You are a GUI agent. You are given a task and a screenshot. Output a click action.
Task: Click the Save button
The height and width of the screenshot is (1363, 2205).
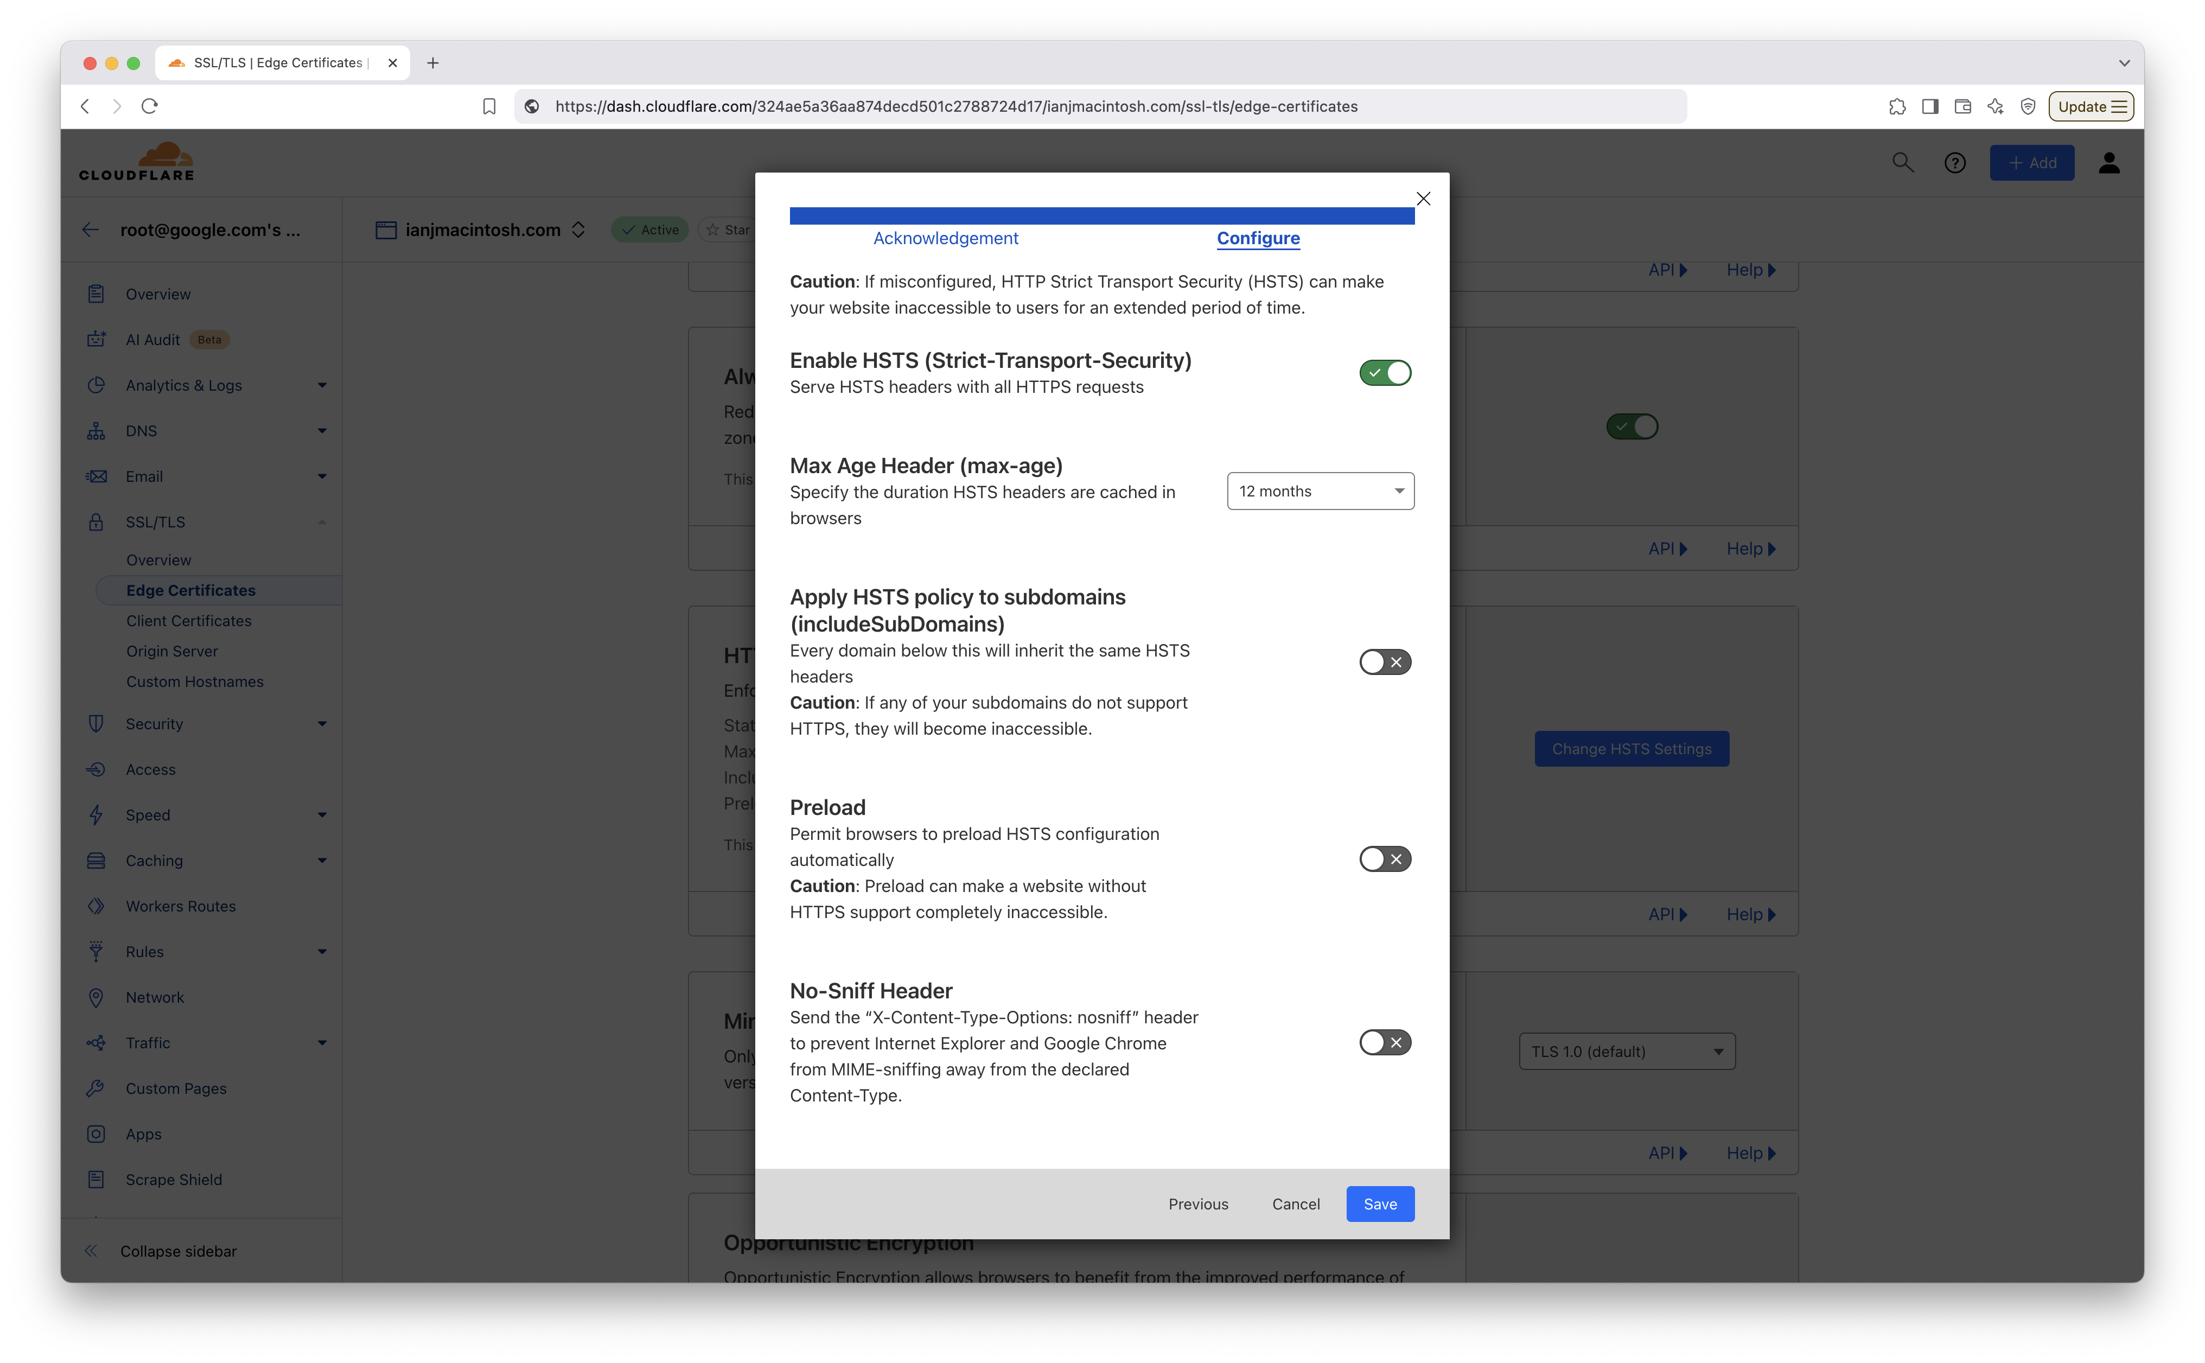click(1379, 1205)
